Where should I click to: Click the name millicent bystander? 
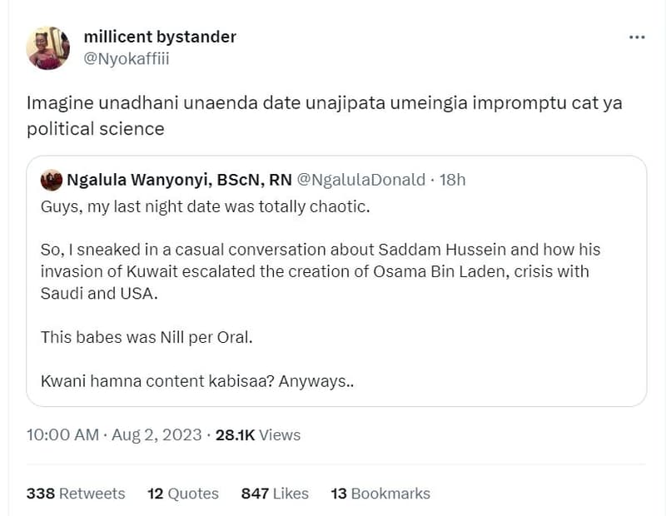tap(160, 37)
